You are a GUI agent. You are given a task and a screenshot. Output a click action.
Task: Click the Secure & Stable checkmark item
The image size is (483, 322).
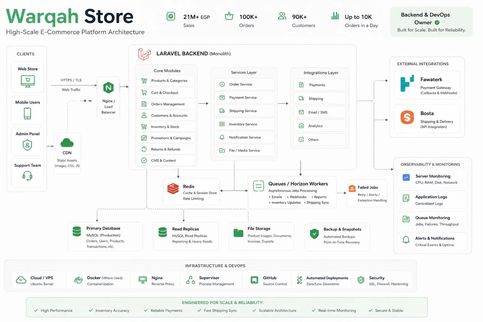(x=386, y=310)
